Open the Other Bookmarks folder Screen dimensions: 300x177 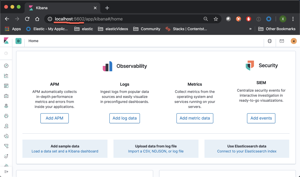277,29
